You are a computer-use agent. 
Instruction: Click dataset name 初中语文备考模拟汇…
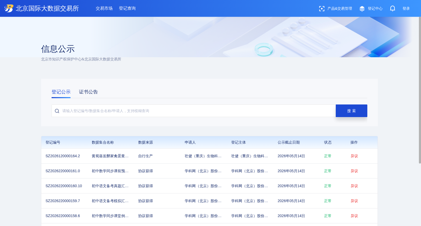coord(110,201)
